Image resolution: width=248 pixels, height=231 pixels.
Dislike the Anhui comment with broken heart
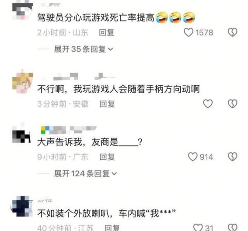tap(233, 104)
